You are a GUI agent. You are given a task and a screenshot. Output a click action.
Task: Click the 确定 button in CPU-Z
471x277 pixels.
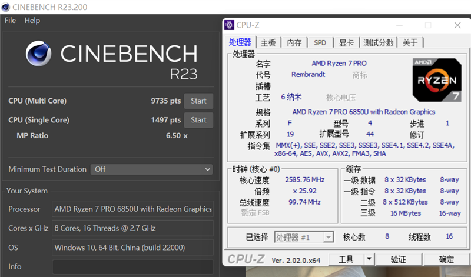pyautogui.click(x=447, y=259)
